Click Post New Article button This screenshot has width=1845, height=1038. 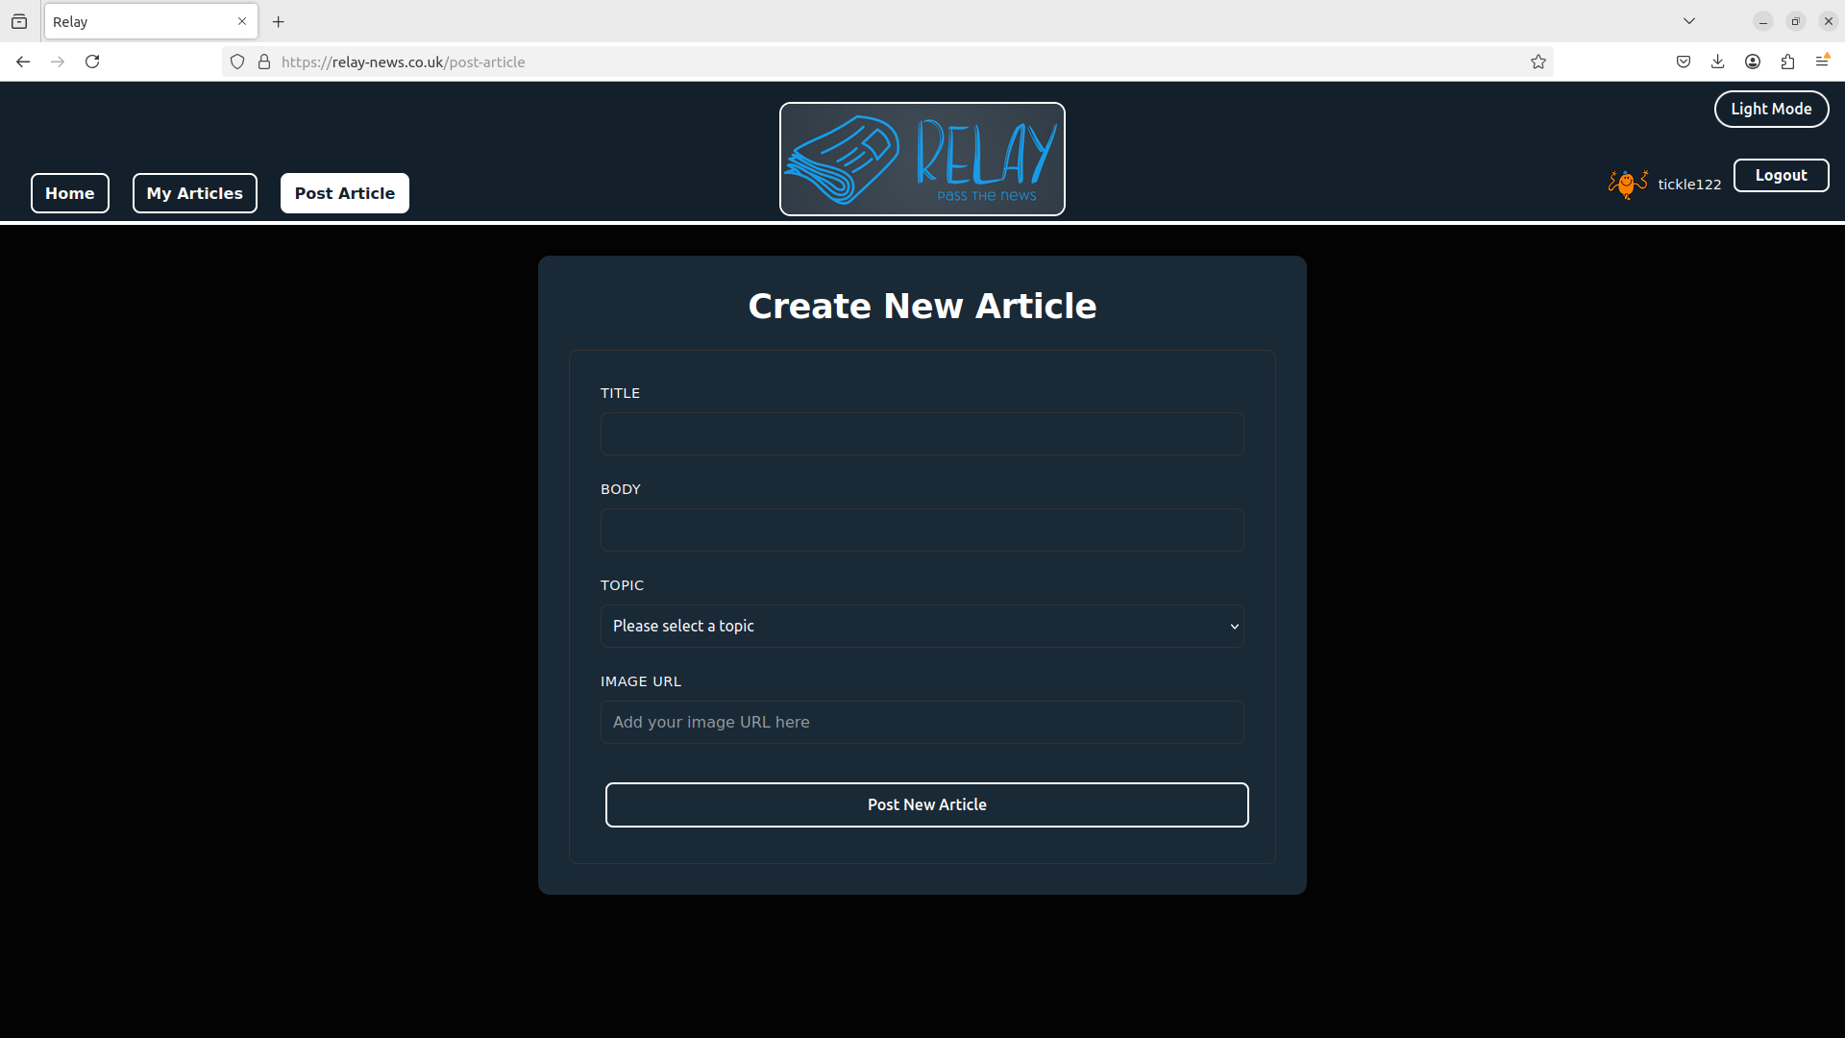tap(926, 803)
